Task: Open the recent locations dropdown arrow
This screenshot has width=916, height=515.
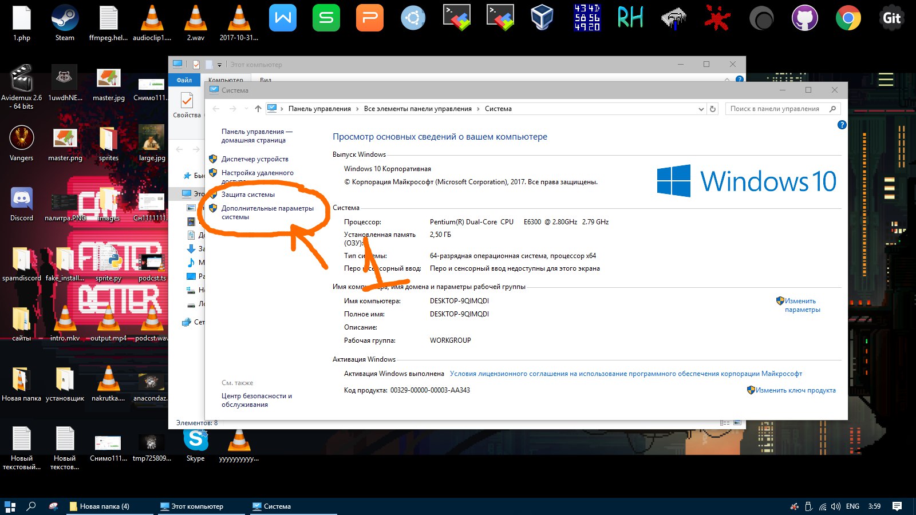Action: click(246, 109)
